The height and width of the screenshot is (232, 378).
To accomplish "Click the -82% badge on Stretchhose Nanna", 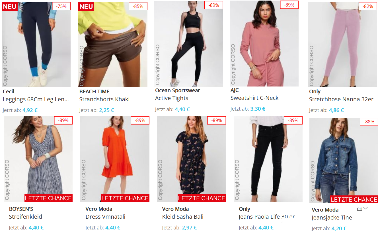I will (368, 6).
